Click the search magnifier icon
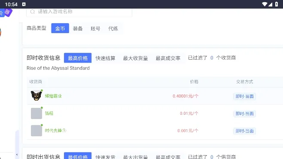Viewport: 283px width, 159px height. coord(33,12)
